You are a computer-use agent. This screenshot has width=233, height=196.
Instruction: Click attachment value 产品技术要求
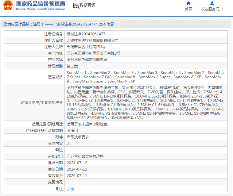(x=78, y=137)
